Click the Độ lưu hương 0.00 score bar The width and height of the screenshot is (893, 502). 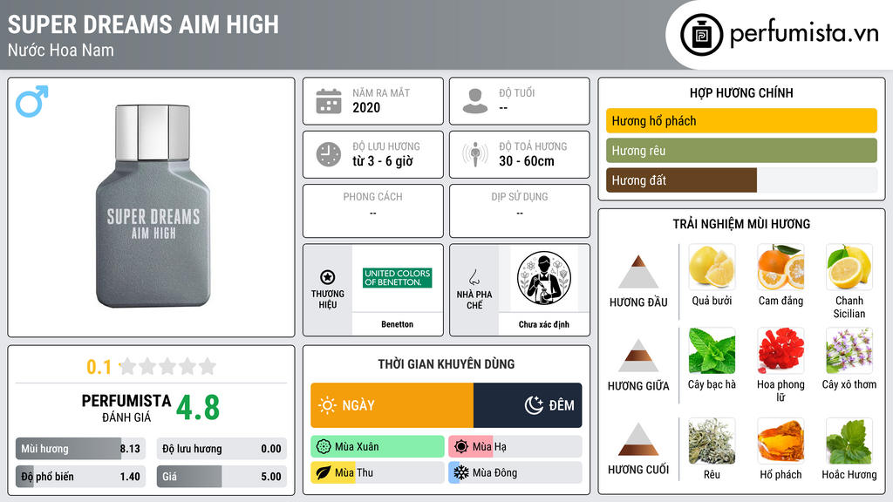(x=222, y=449)
